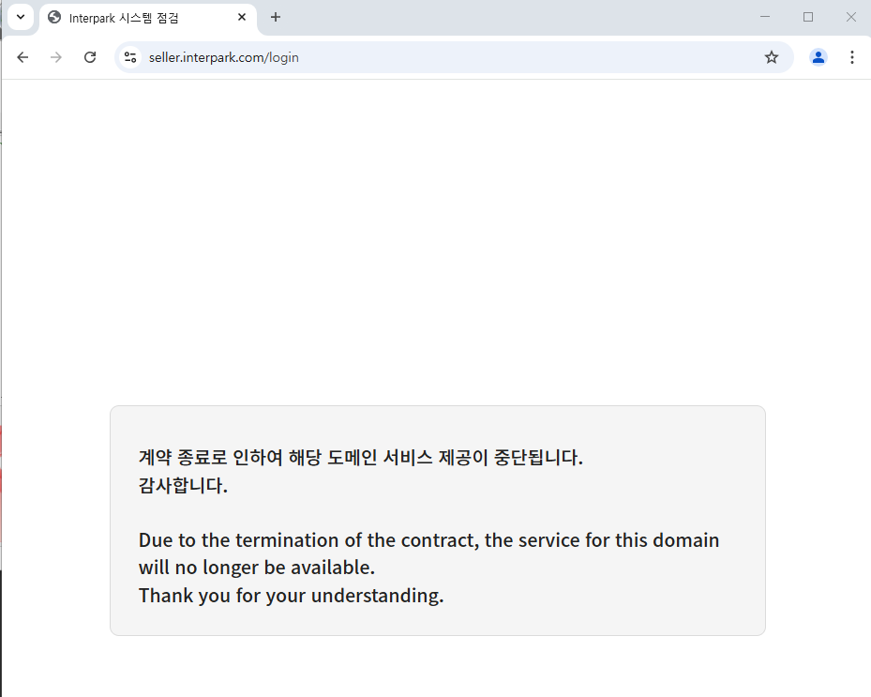Screen dimensions: 871x697
Task: Minimize the Chrome window
Action: click(x=765, y=17)
